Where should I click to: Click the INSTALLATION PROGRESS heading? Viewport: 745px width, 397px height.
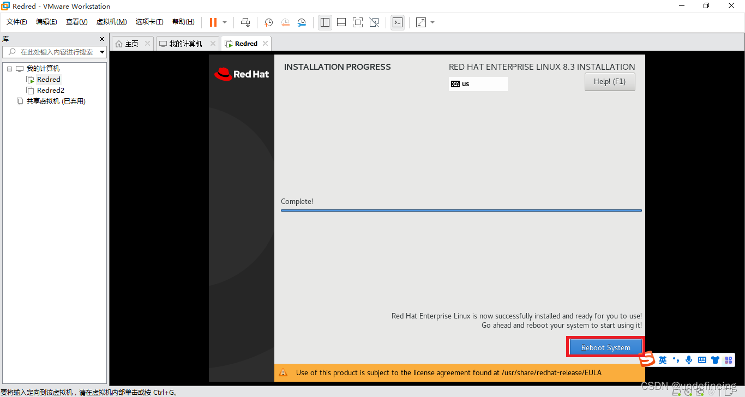click(338, 67)
